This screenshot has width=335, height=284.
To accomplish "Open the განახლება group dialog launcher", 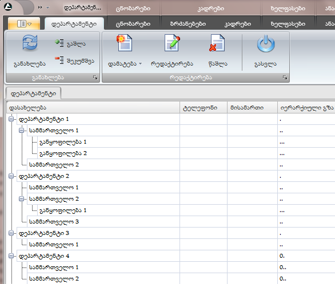I will (x=95, y=78).
